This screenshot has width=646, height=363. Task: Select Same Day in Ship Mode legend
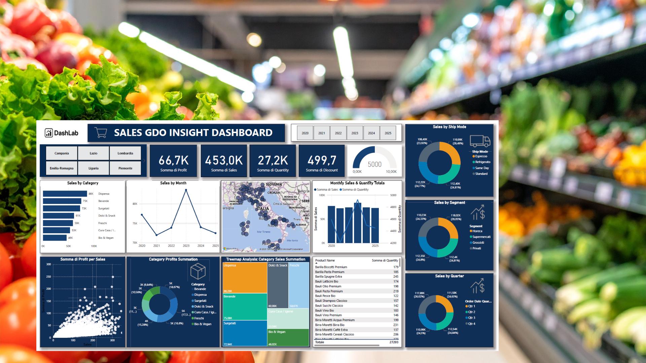point(481,168)
